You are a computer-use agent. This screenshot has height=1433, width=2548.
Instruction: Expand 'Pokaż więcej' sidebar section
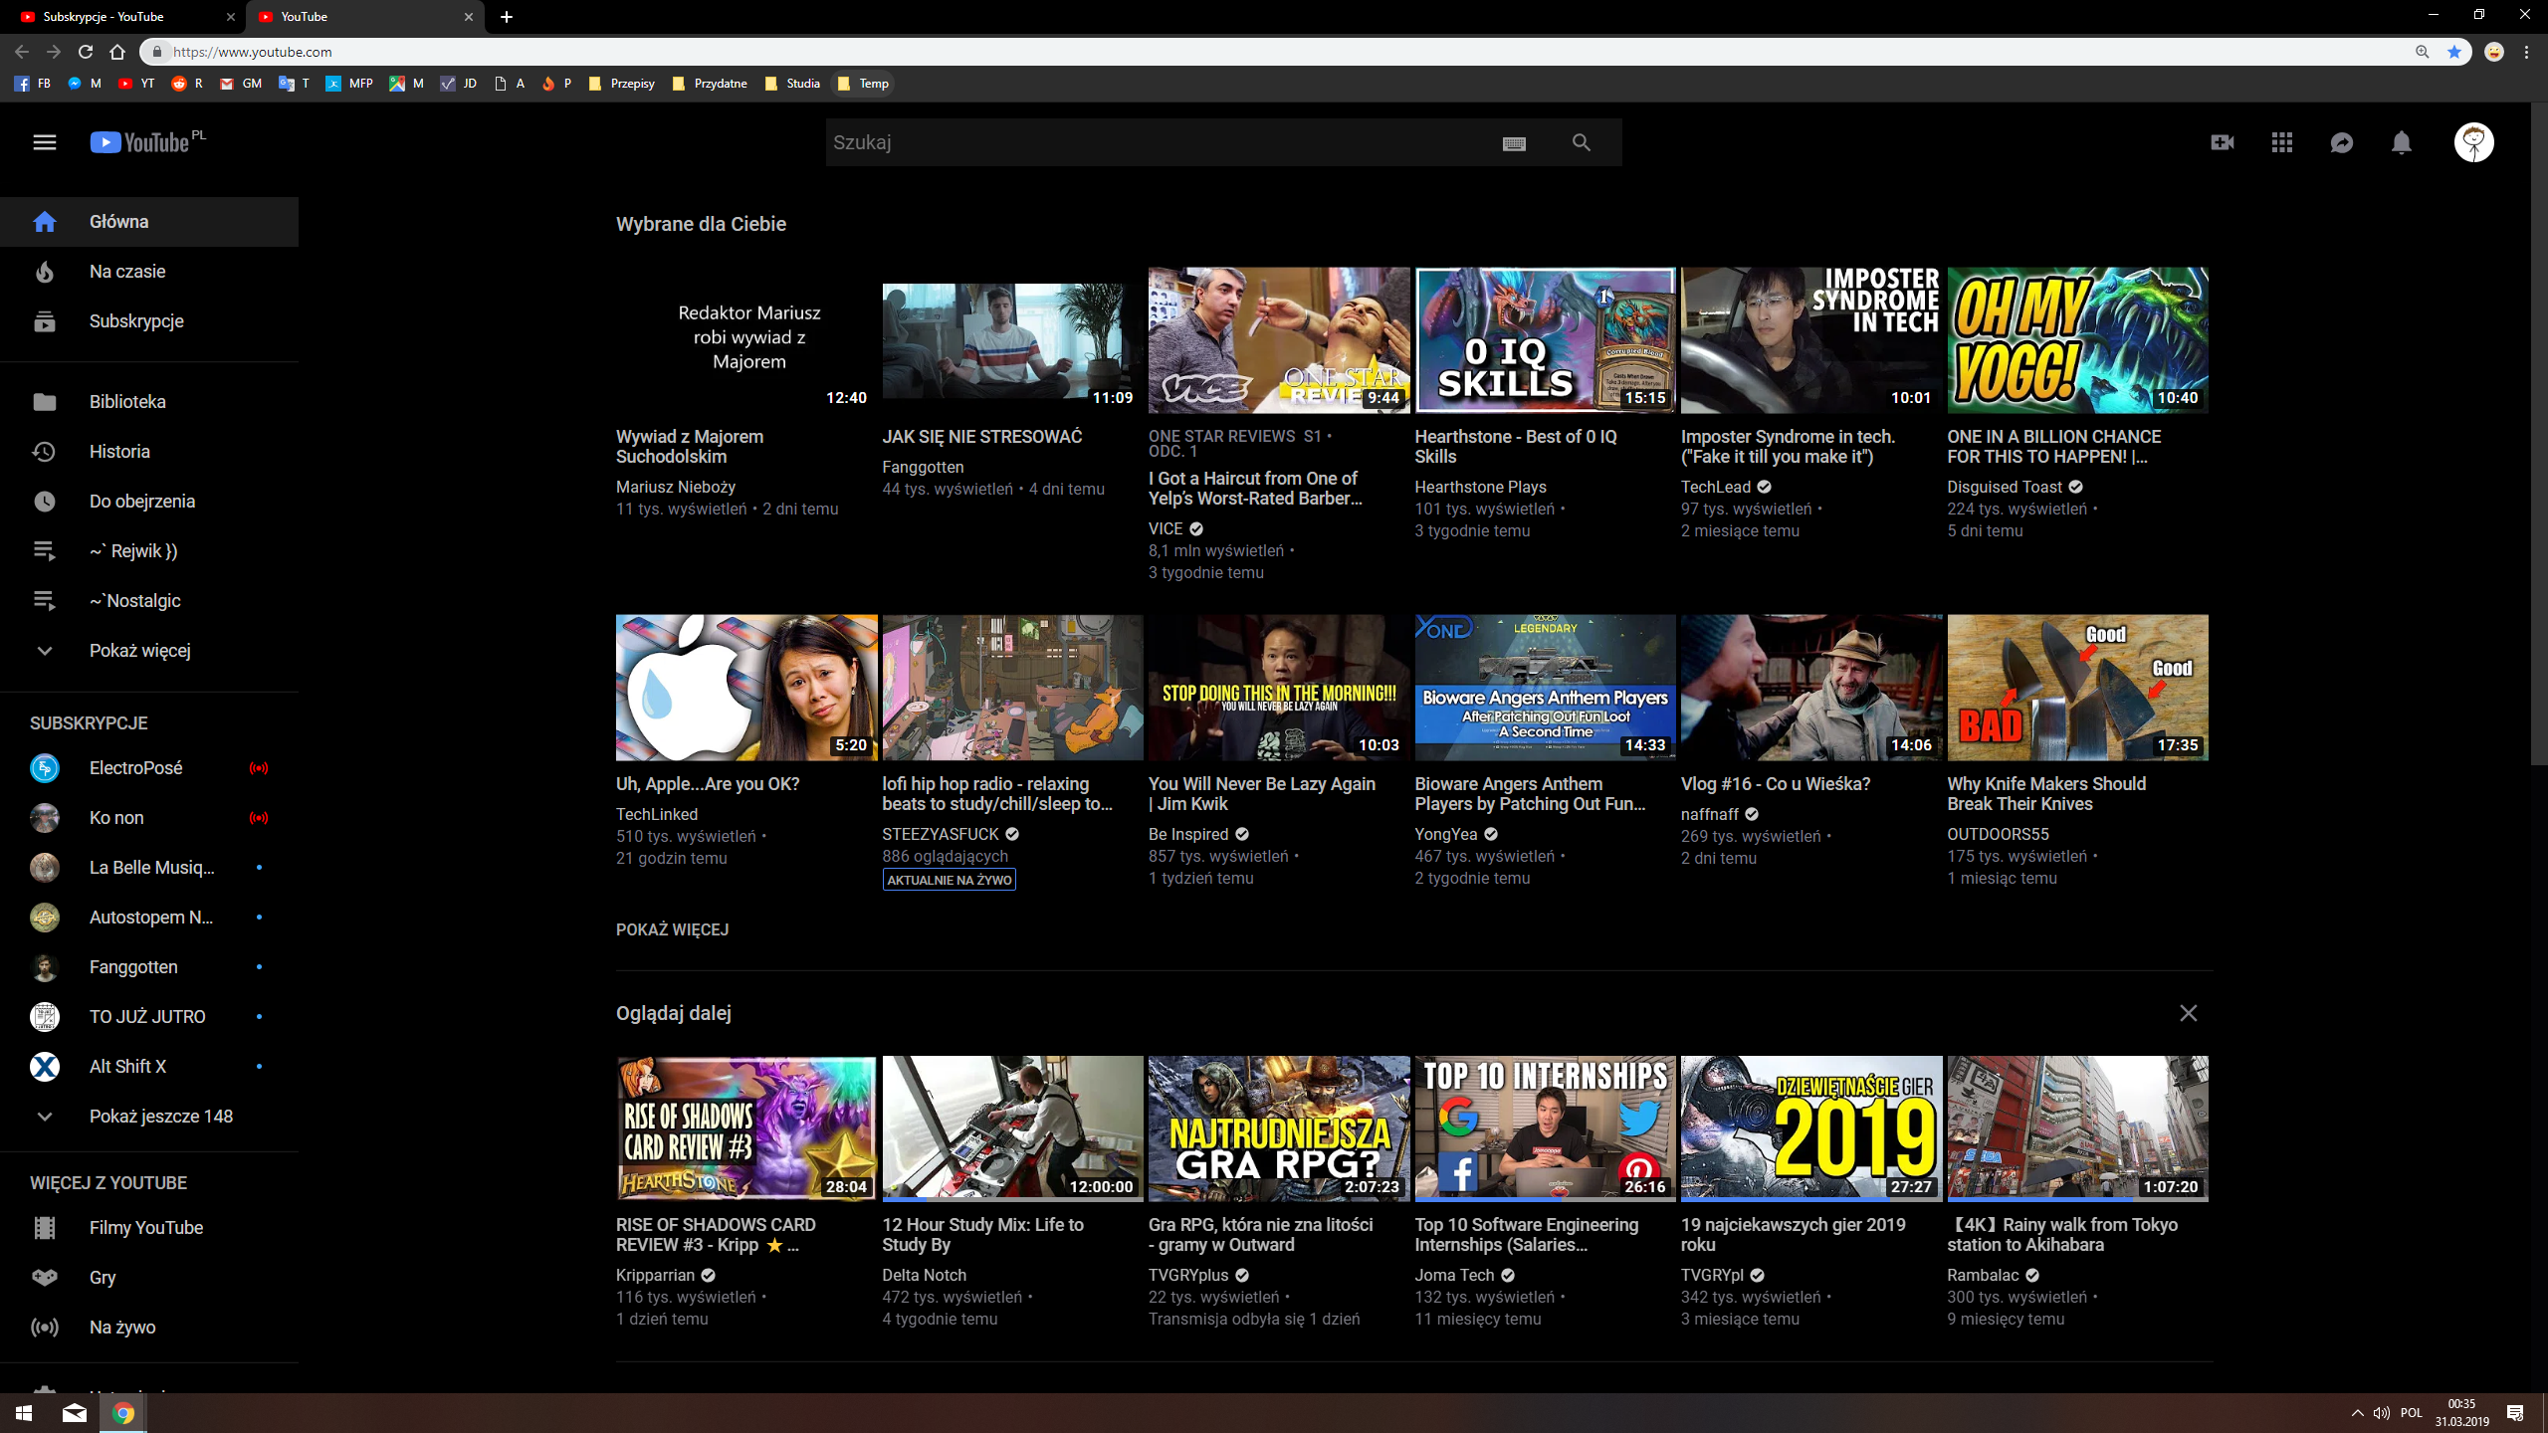click(140, 649)
